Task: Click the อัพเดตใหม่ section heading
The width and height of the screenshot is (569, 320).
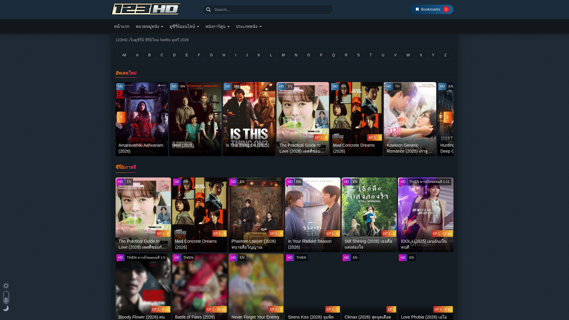Action: click(x=126, y=73)
